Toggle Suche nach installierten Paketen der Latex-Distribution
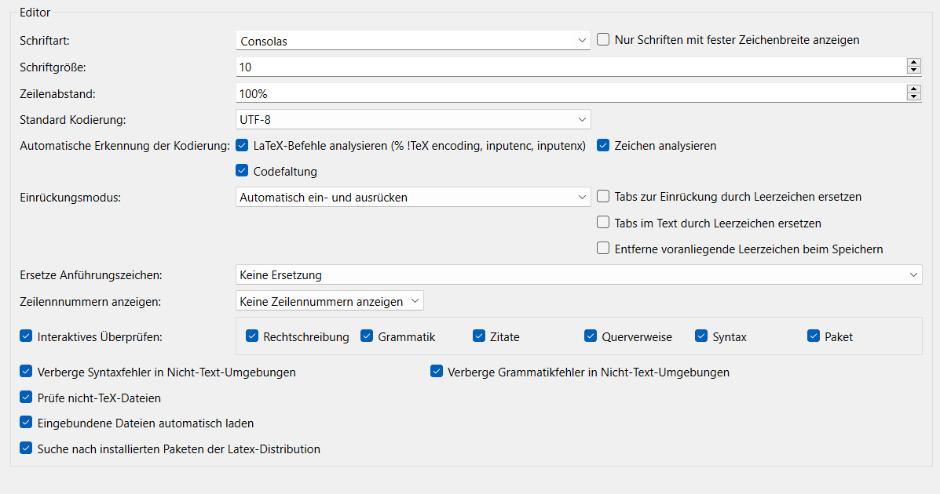The image size is (940, 494). click(26, 448)
